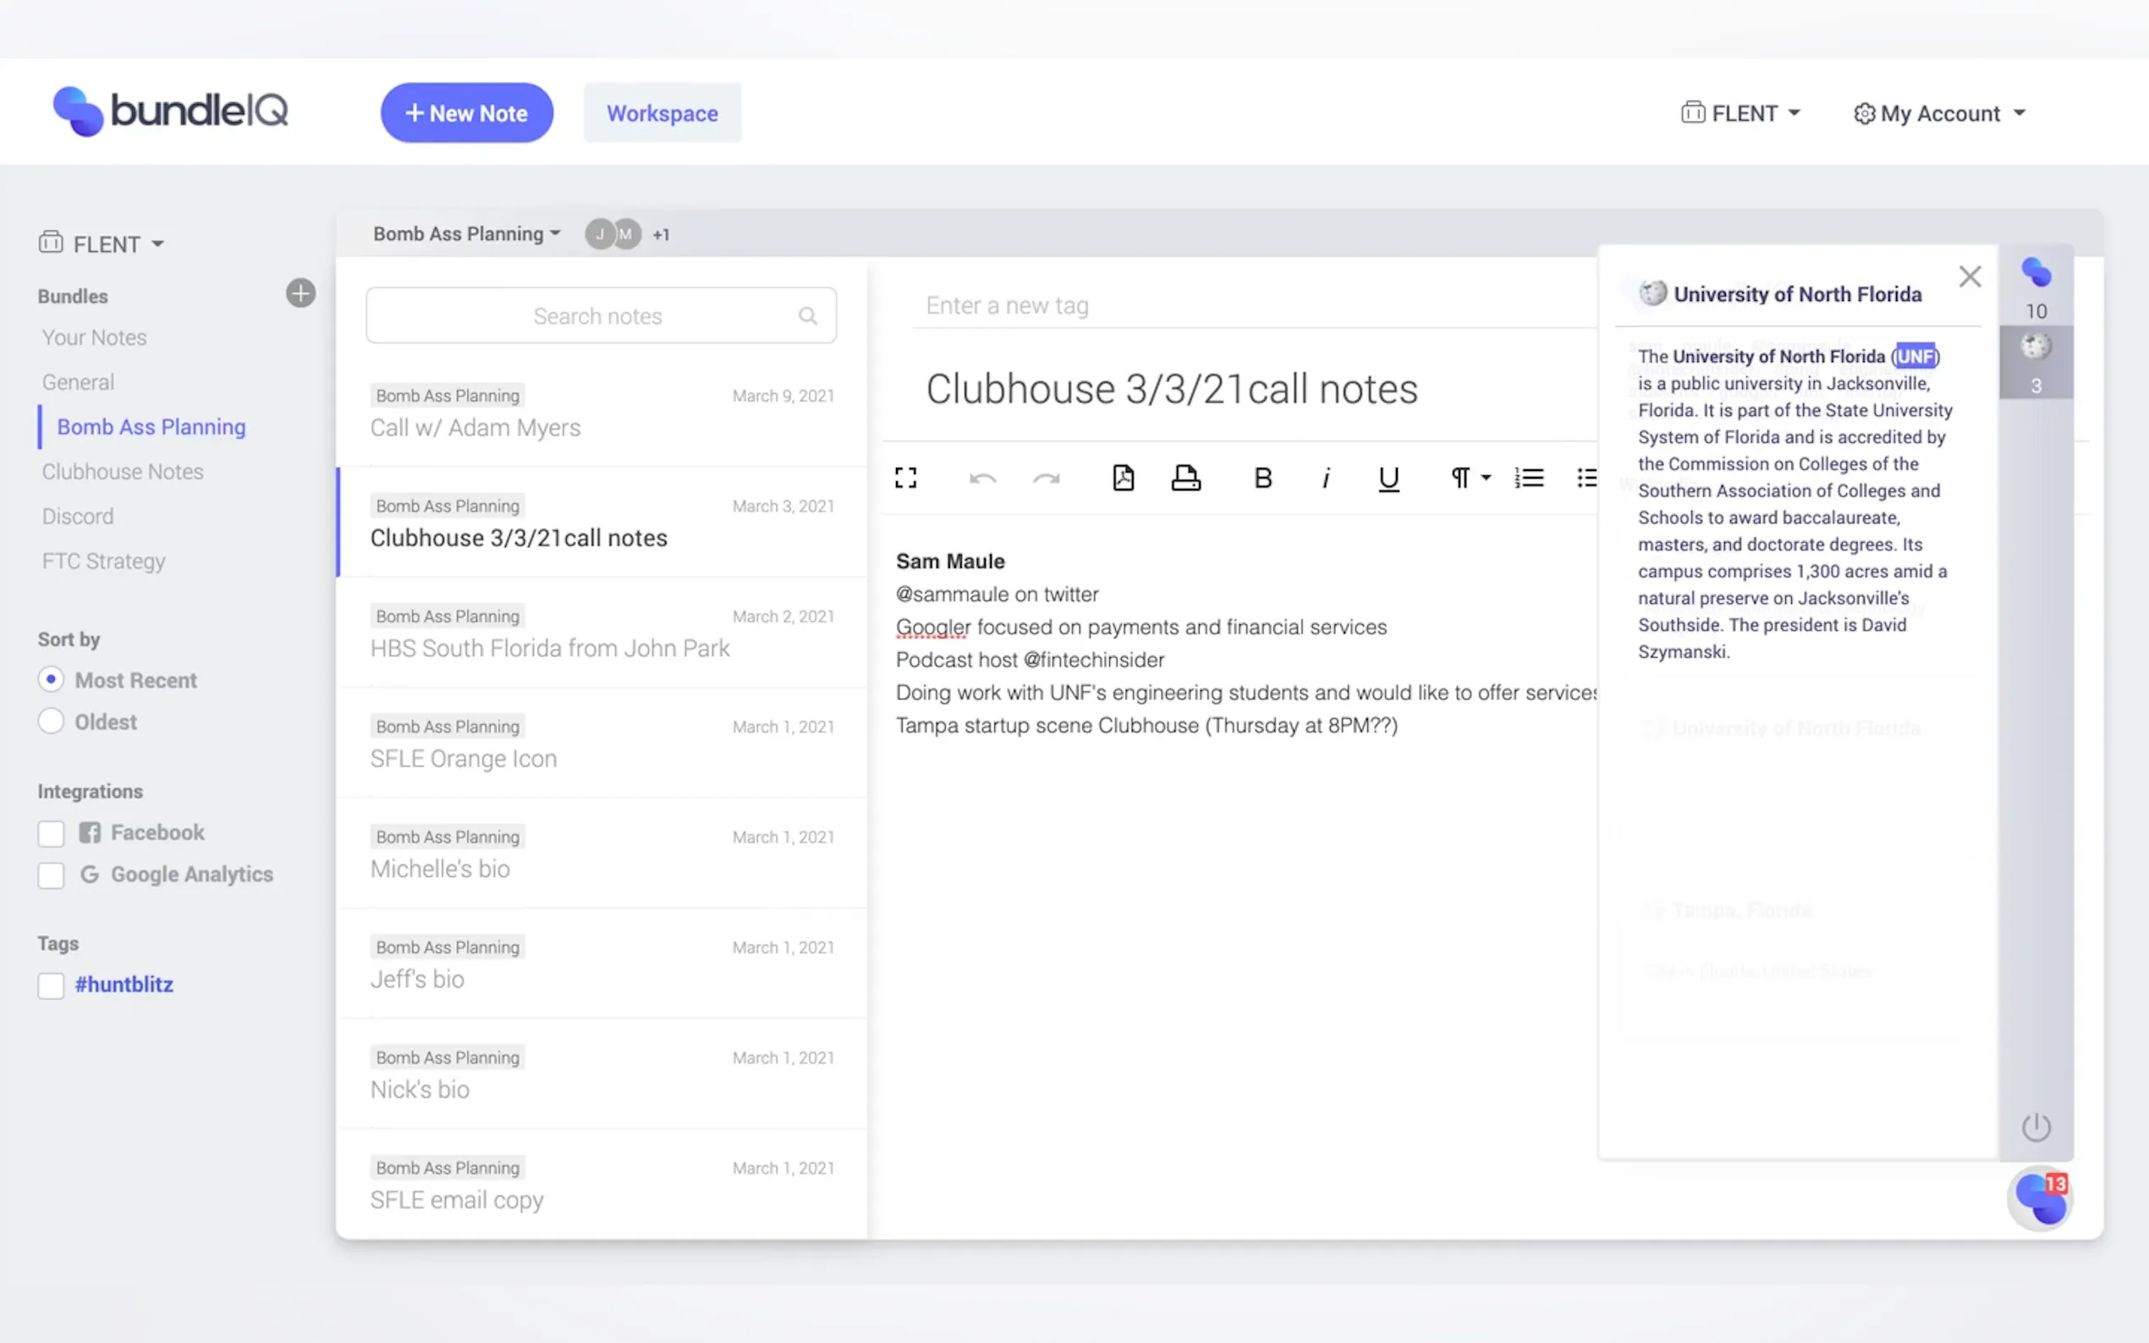Create a note with New Note button
Image resolution: width=2149 pixels, height=1343 pixels.
466,113
